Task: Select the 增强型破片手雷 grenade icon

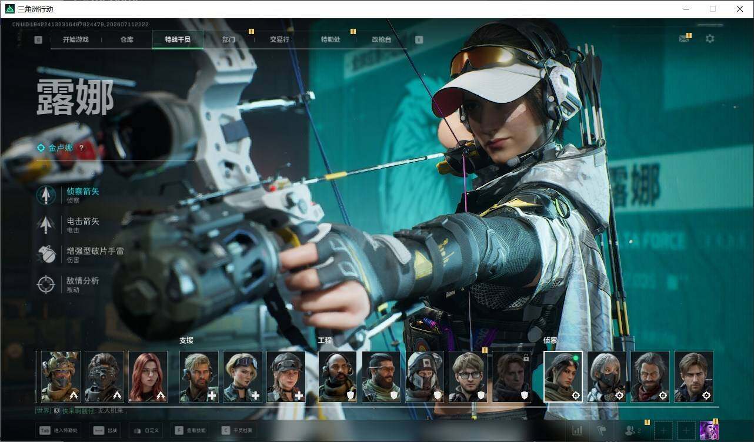Action: [x=46, y=255]
